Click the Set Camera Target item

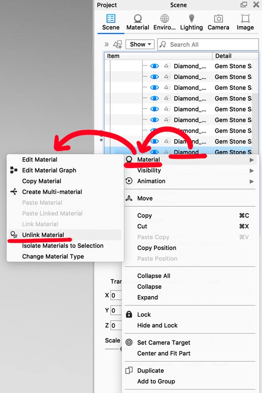point(190,342)
